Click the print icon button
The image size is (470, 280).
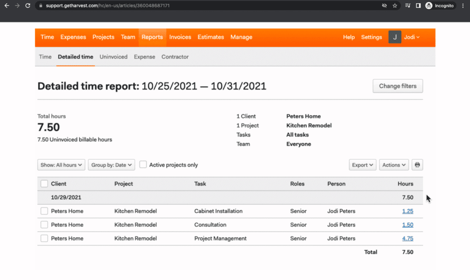pyautogui.click(x=417, y=165)
